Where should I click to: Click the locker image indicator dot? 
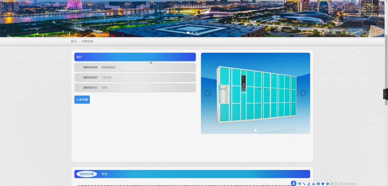coord(255,130)
